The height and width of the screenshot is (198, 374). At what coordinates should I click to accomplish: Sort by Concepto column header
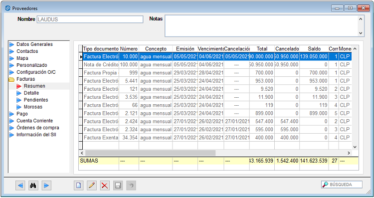click(x=156, y=49)
